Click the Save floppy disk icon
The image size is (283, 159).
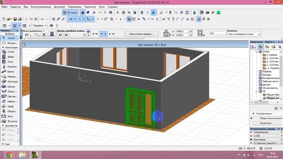click(x=15, y=19)
